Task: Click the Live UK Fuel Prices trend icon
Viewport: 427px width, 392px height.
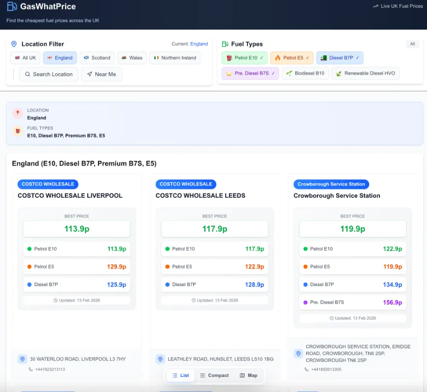Action: [x=375, y=6]
